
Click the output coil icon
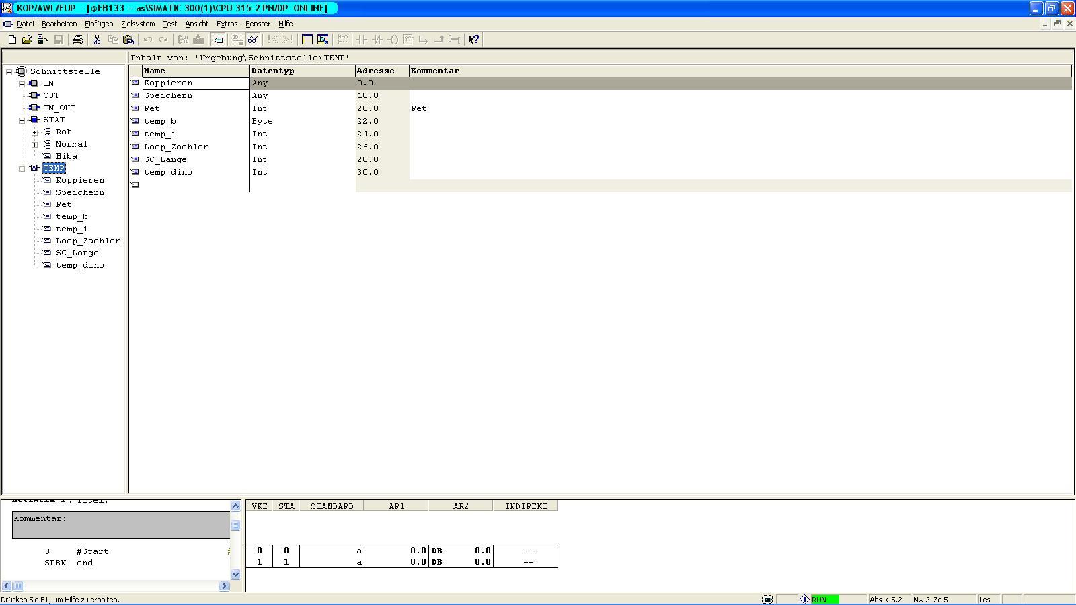pyautogui.click(x=392, y=40)
